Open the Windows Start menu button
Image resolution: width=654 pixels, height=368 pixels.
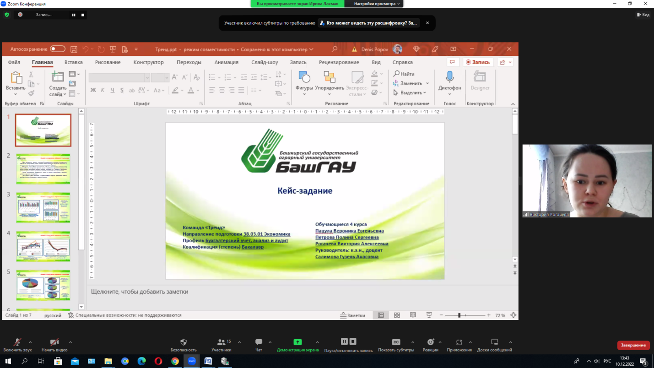8,361
